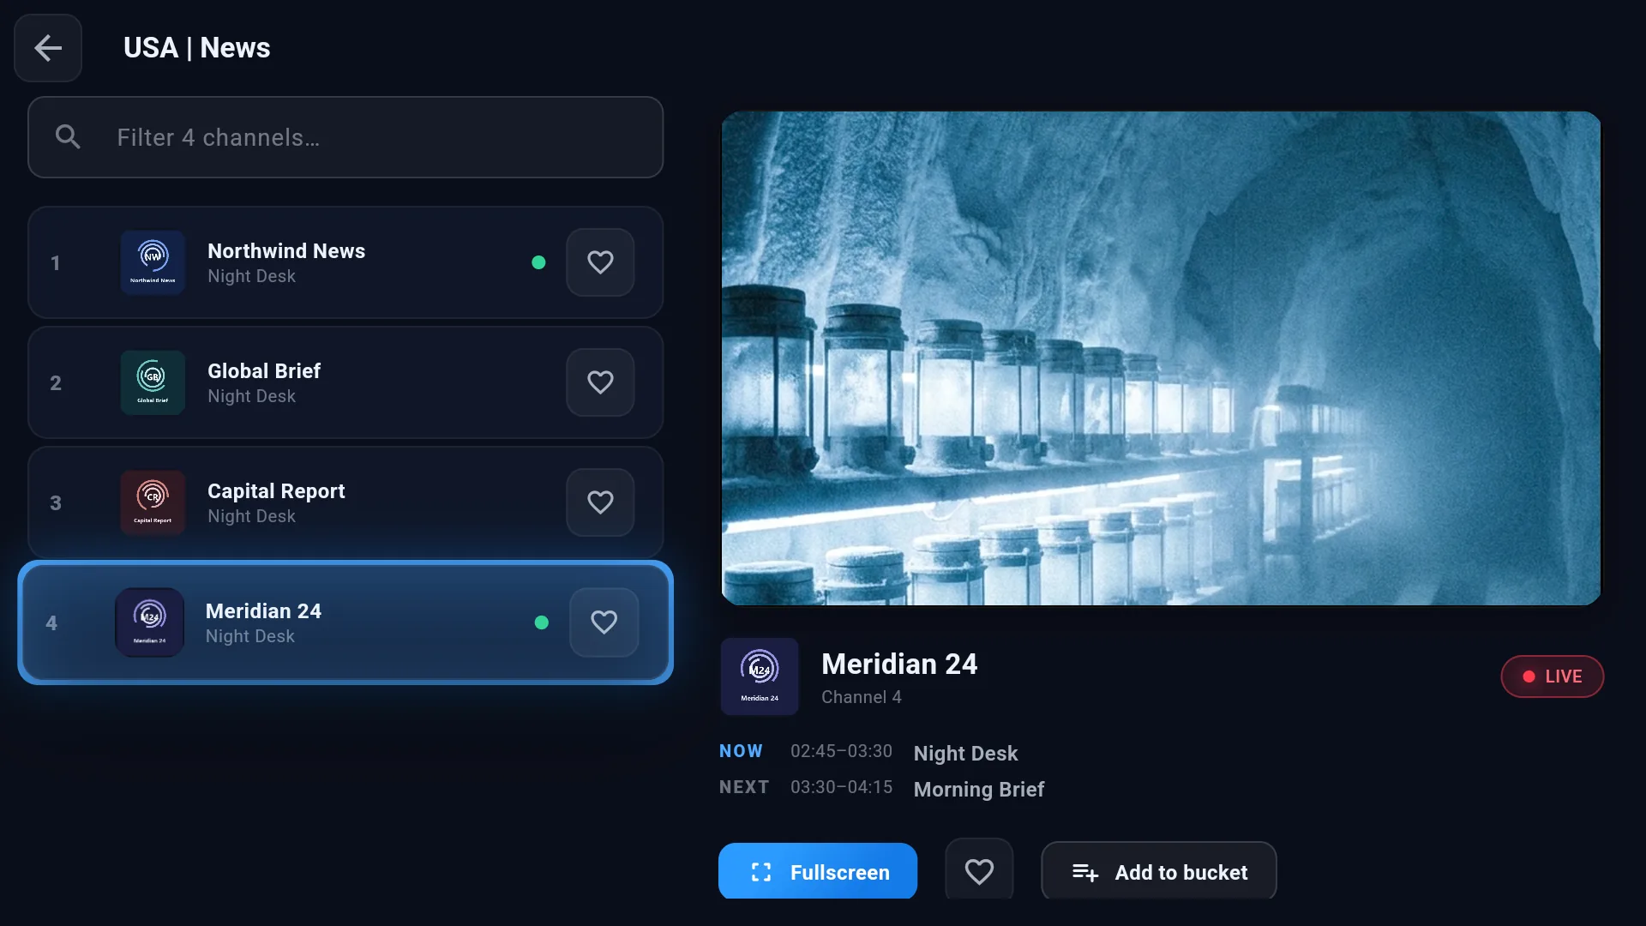Screen dimensions: 1646x926
Task: Select Meridian 24 name in channel list
Action: point(263,611)
